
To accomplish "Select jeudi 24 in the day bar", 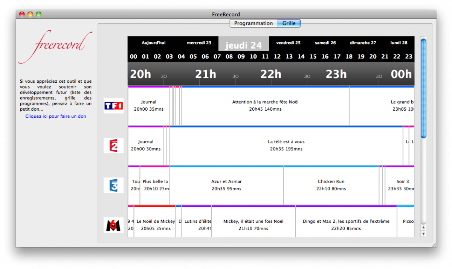I will 244,44.
